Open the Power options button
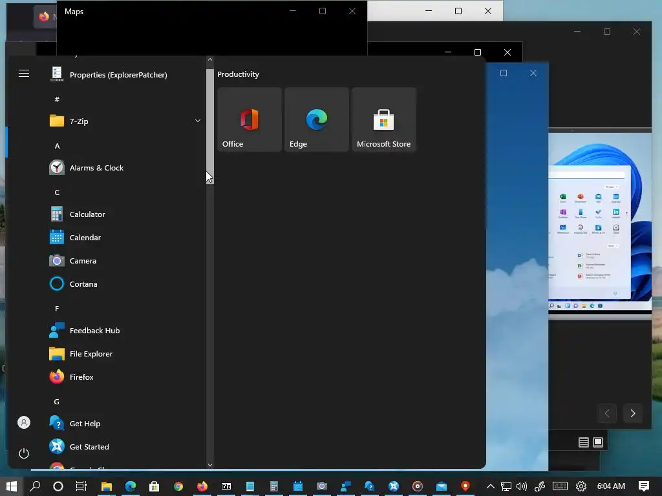The width and height of the screenshot is (662, 496). (x=24, y=453)
